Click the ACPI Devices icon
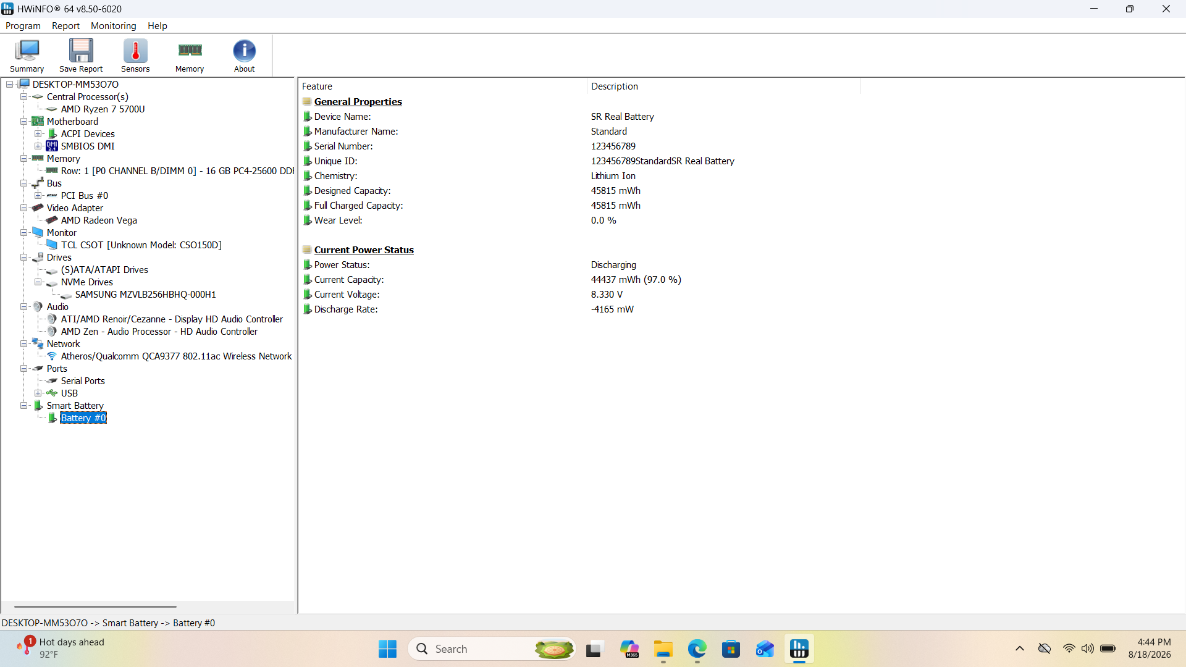This screenshot has height=667, width=1186. click(x=53, y=133)
